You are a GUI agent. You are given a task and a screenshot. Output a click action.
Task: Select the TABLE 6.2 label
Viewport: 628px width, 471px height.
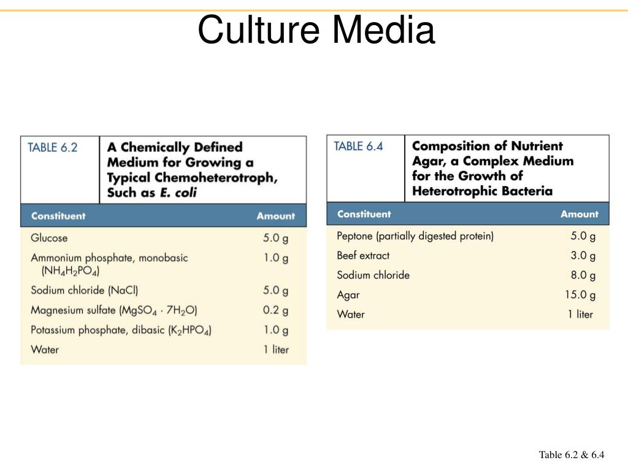[53, 147]
